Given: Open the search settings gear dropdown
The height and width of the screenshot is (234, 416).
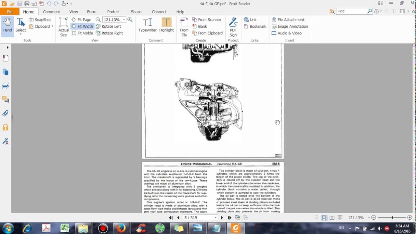Looking at the screenshot, I should 378,11.
